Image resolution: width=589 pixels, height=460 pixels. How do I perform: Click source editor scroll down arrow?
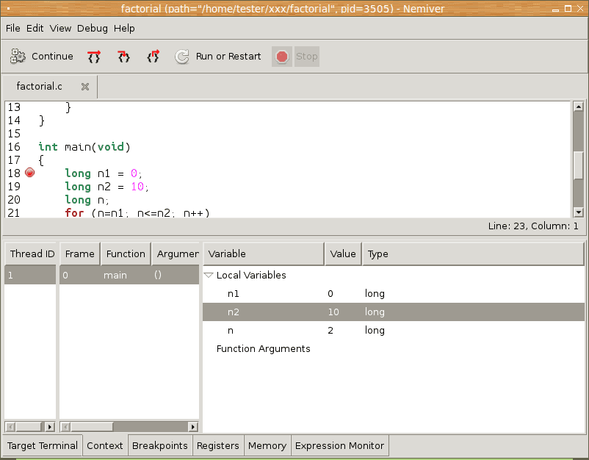click(578, 212)
